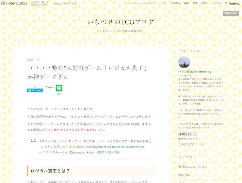This screenshot has width=242, height=183.
Task: Click the article date 2021-11-21
Action: coord(34,59)
